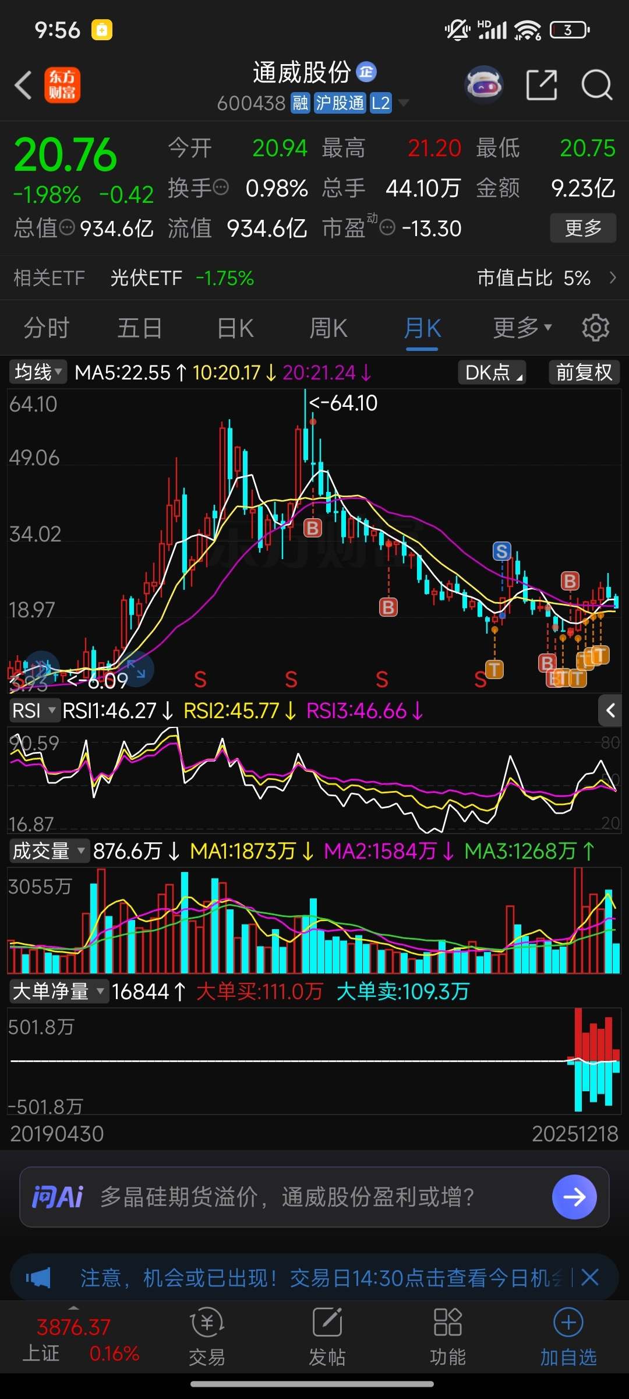Tap the 大单买:111.0万 label

[x=260, y=991]
